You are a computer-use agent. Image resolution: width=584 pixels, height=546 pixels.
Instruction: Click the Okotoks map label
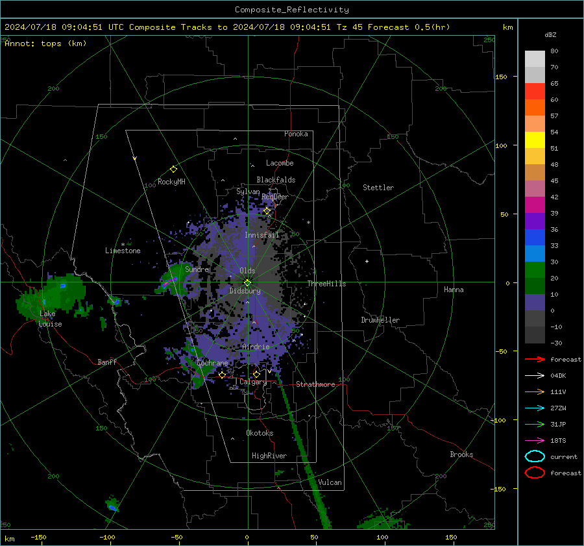click(260, 433)
